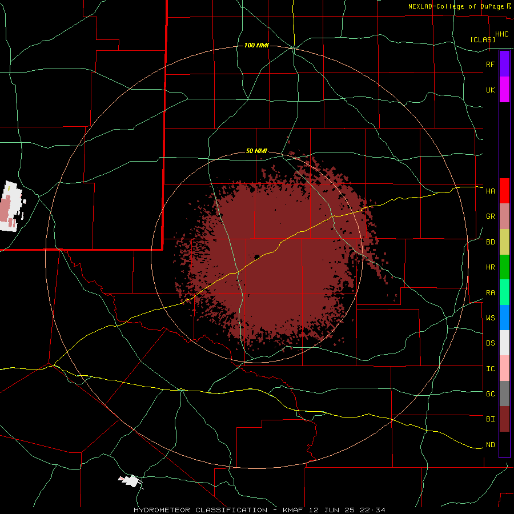The image size is (514, 514).
Task: Click the 'ND' legend label
Action: pos(490,444)
